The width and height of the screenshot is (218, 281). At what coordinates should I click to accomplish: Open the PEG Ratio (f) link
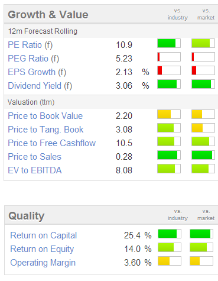[34, 59]
